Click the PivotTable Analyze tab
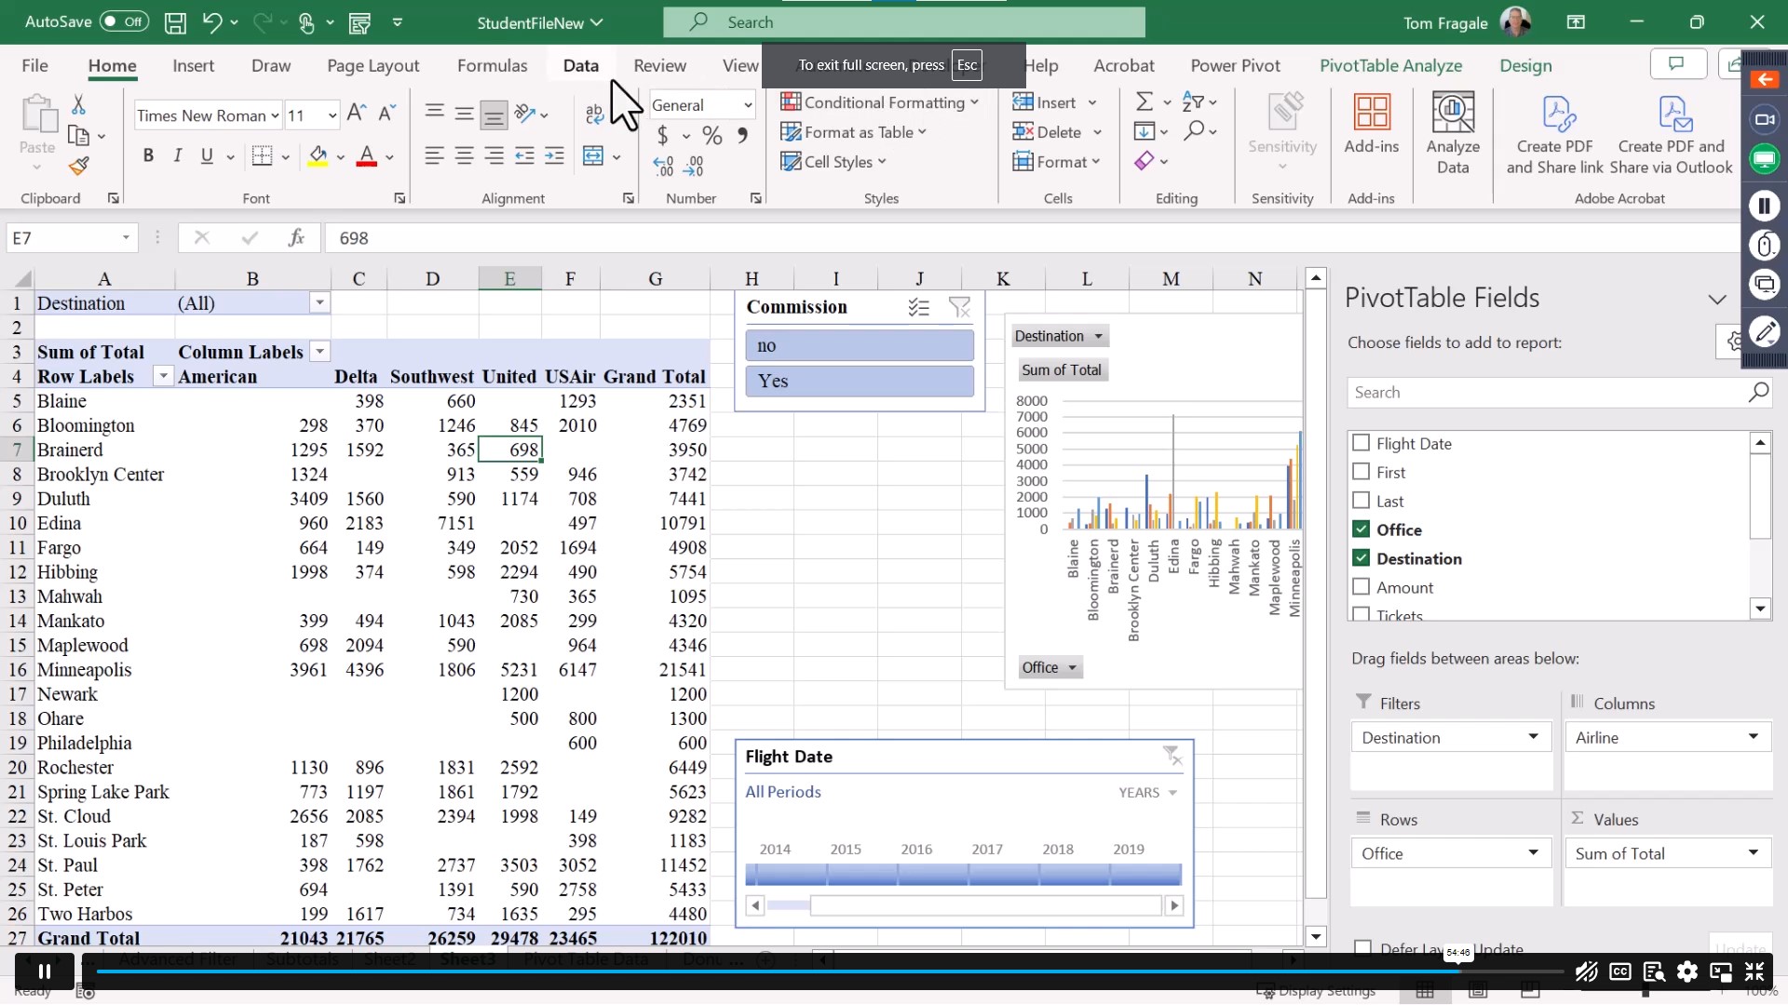This screenshot has width=1788, height=1005. pos(1391,65)
